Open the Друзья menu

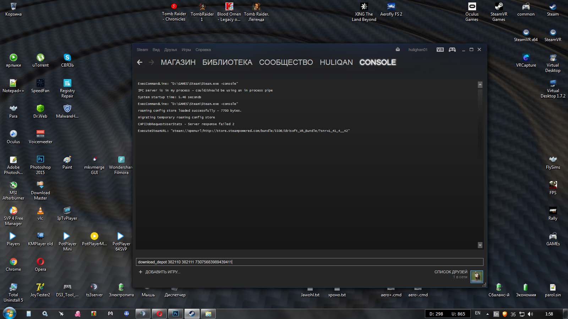pos(171,50)
